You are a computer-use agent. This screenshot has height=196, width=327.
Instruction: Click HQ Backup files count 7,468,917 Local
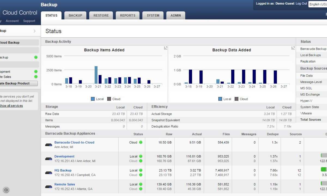[222, 170]
